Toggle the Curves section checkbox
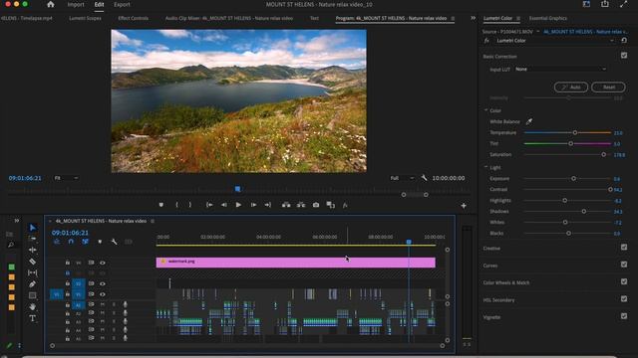 point(624,265)
